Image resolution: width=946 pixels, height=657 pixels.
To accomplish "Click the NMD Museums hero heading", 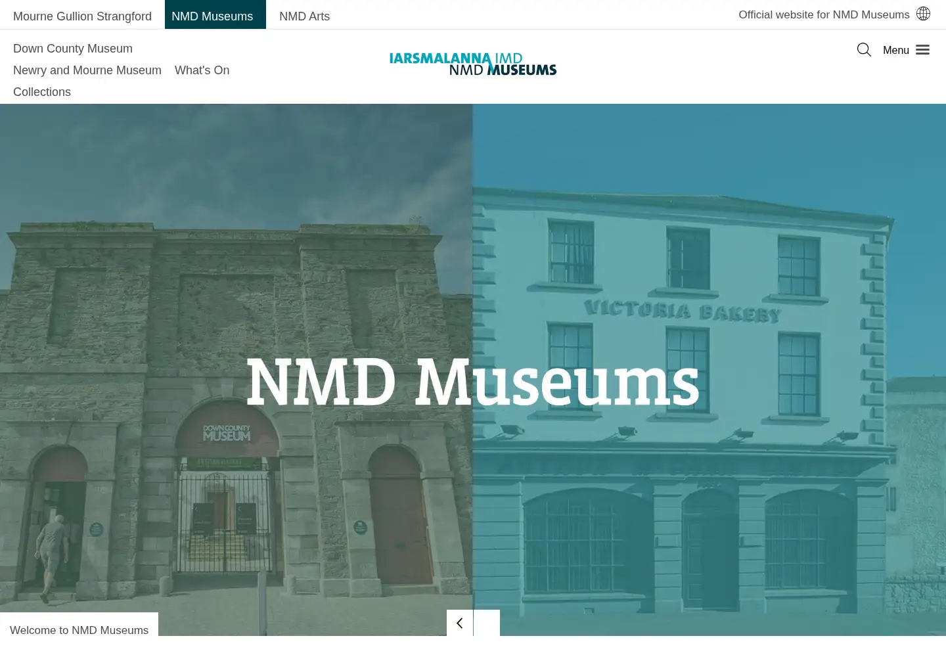I will pyautogui.click(x=473, y=382).
